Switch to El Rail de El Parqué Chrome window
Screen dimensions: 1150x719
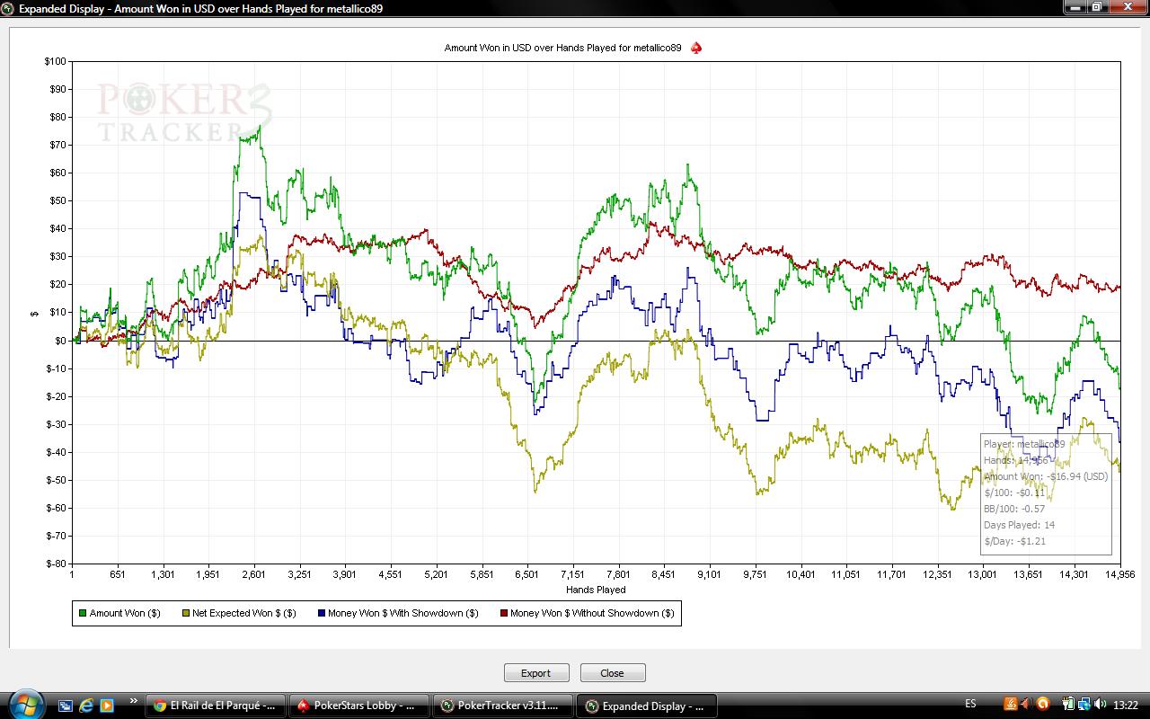[x=217, y=706]
